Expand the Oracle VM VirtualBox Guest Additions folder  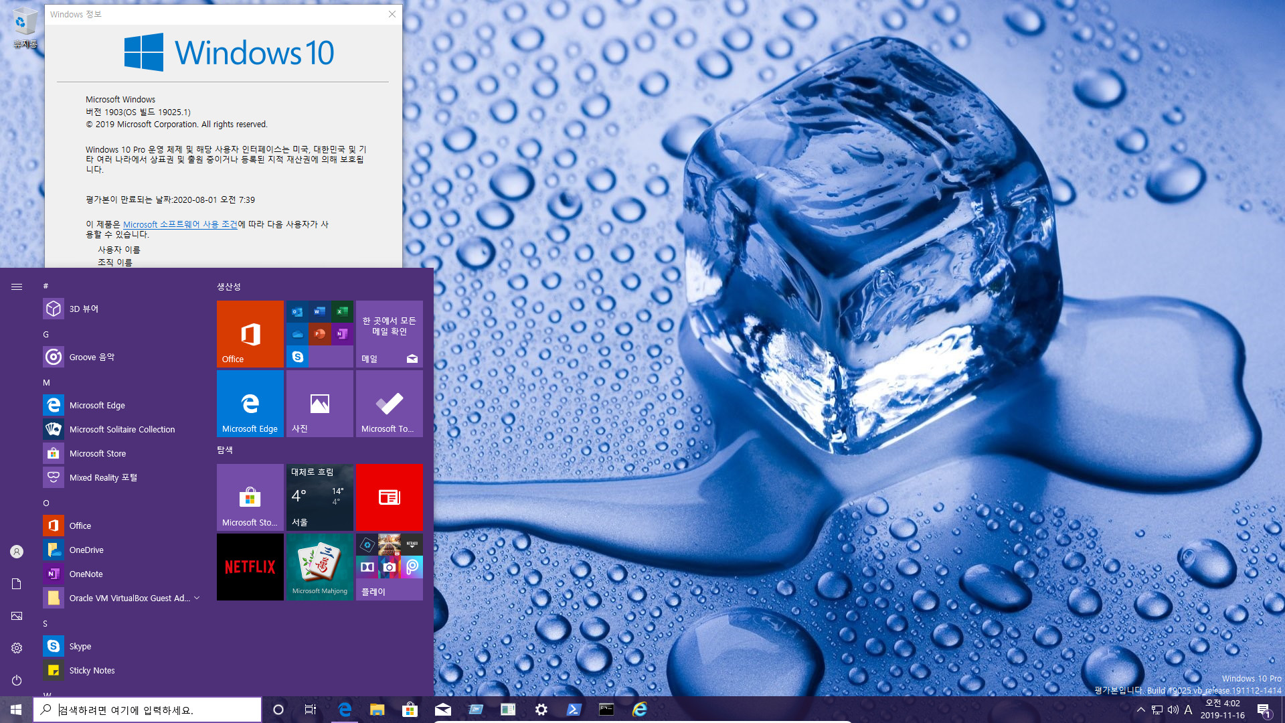(x=122, y=598)
